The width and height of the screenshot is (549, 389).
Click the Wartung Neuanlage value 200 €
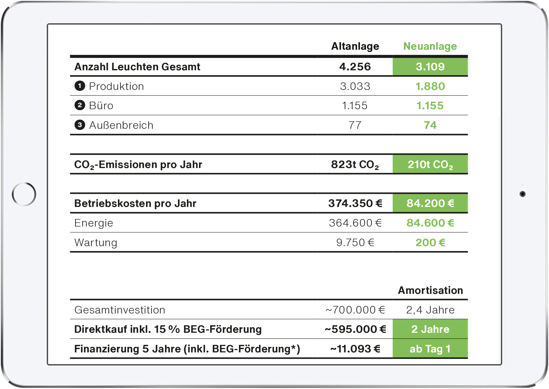[x=430, y=243]
